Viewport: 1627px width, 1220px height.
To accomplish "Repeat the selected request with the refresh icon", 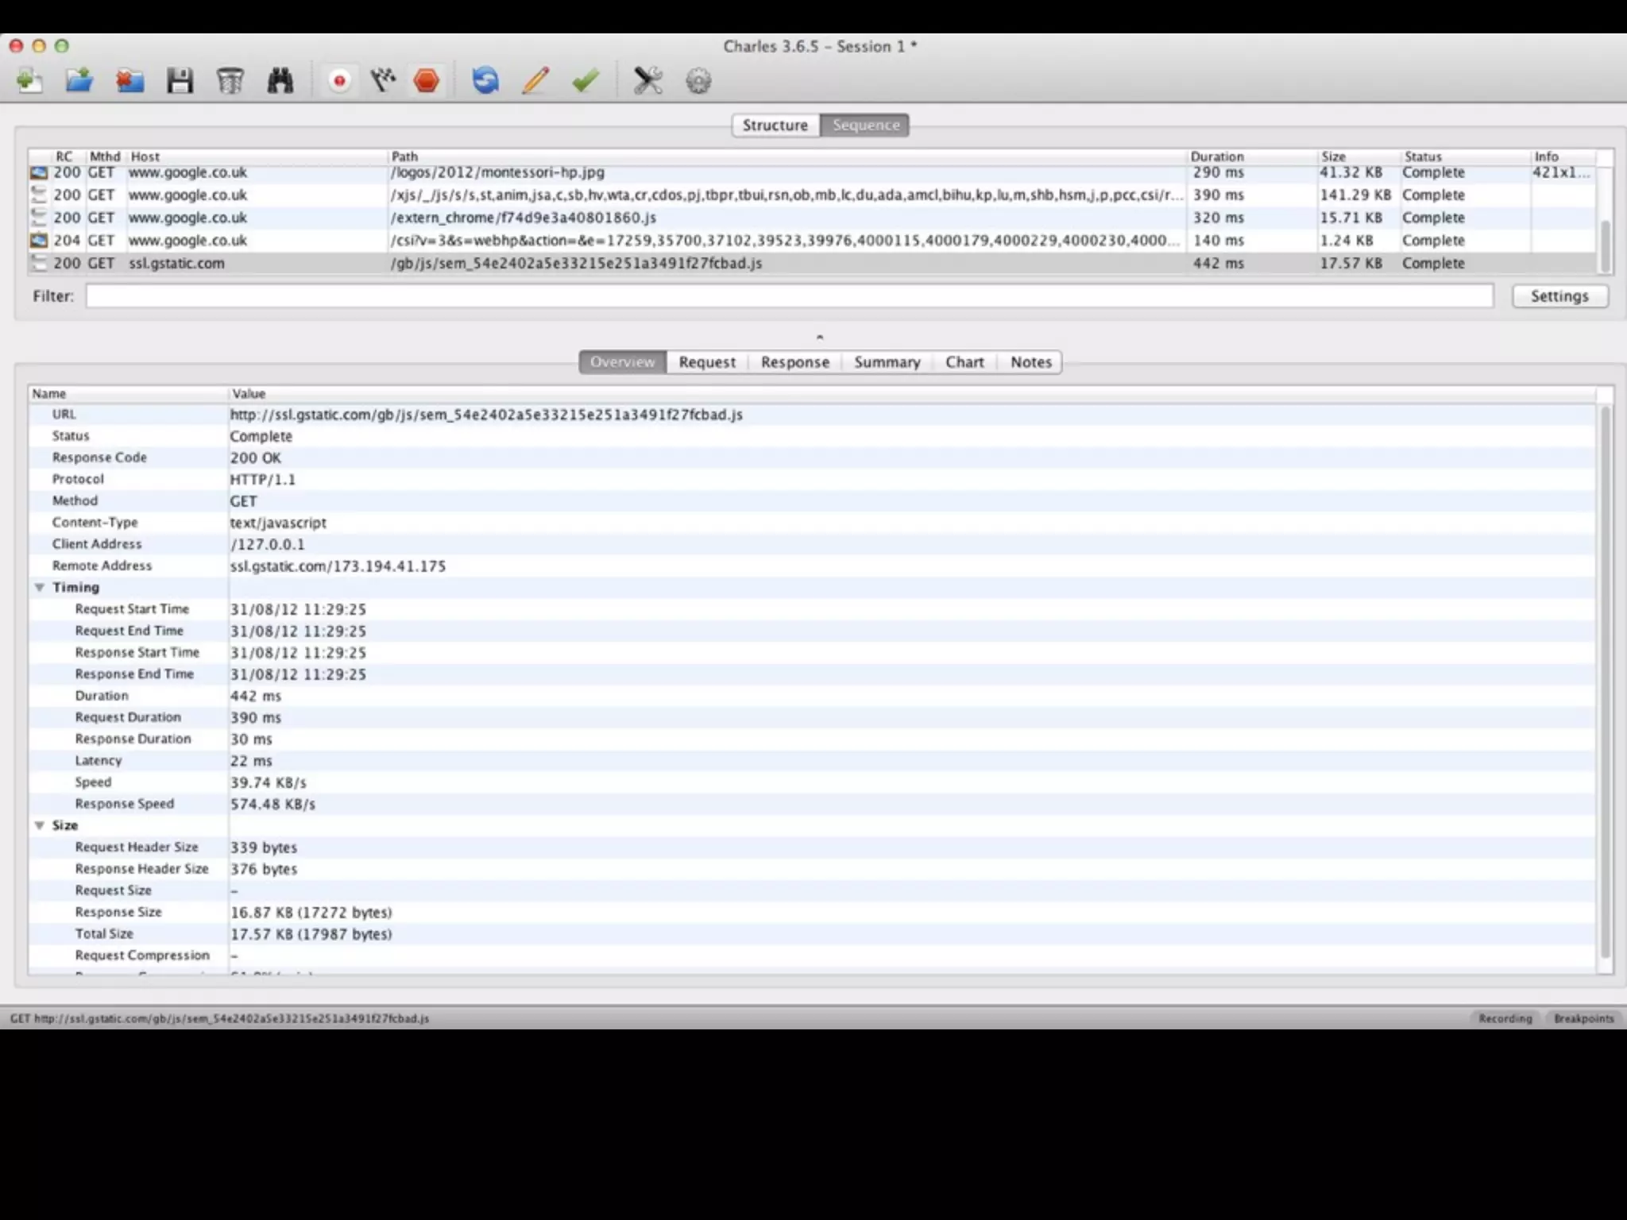I will (485, 81).
